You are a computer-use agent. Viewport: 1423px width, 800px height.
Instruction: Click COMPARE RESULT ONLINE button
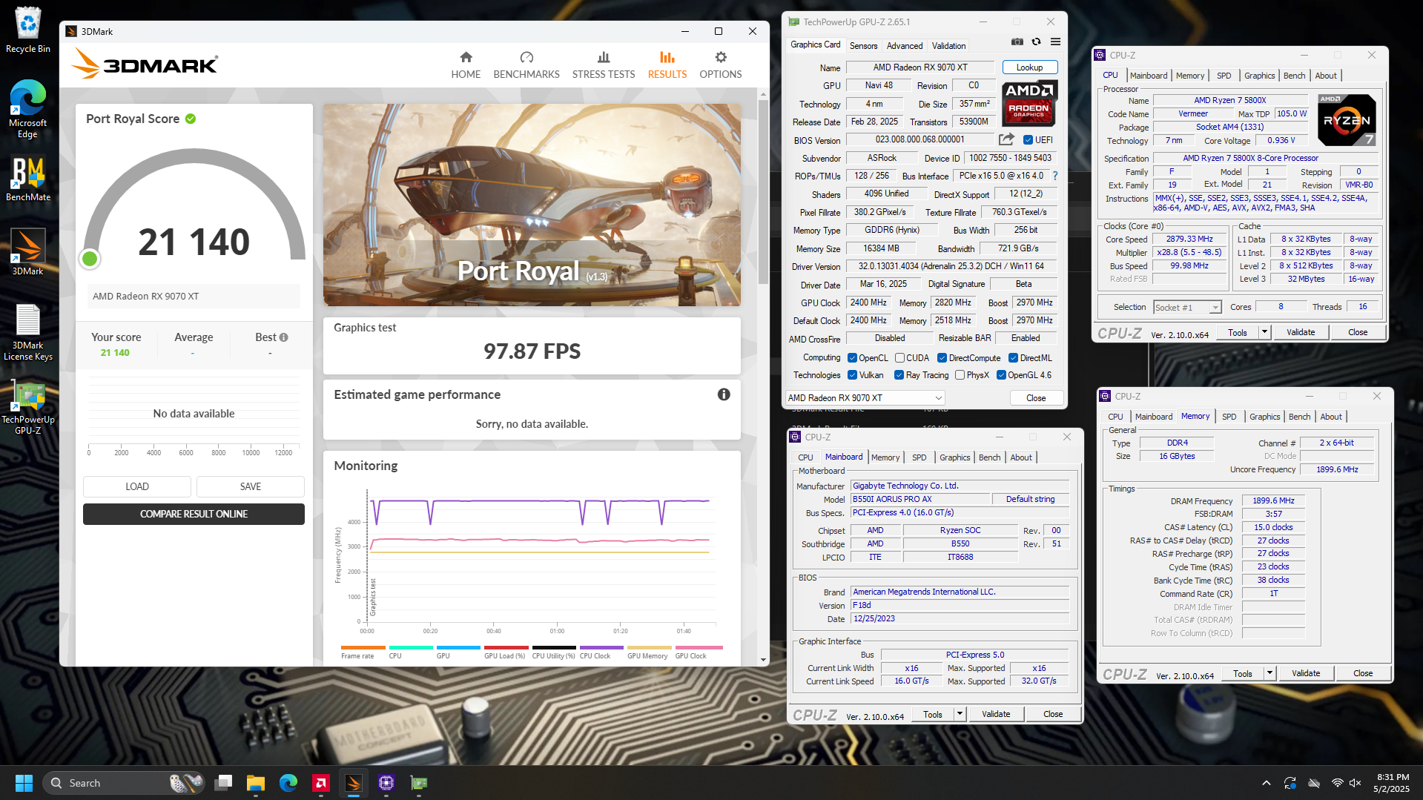point(194,514)
